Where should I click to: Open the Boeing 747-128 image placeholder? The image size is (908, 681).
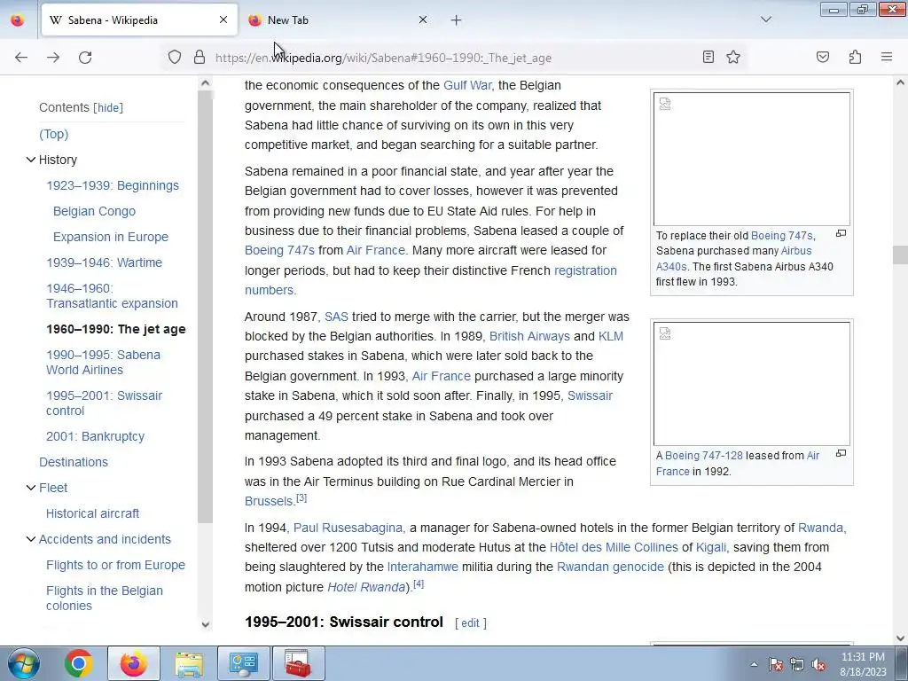pyautogui.click(x=752, y=384)
